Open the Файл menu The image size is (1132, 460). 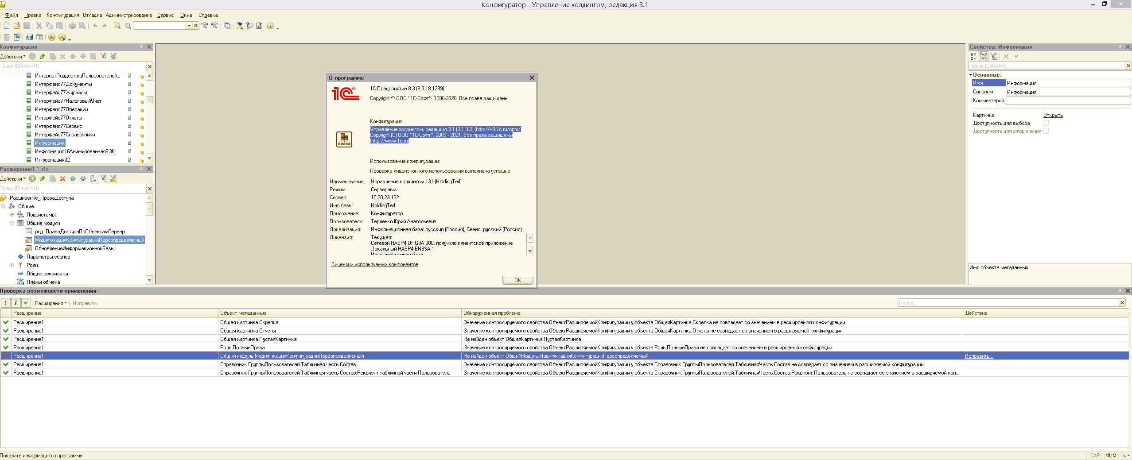tap(12, 15)
